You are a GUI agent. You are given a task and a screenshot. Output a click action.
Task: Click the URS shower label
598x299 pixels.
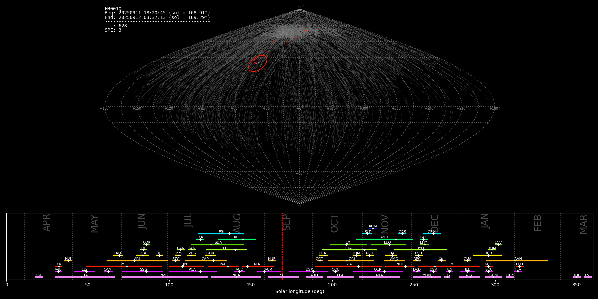446,275
